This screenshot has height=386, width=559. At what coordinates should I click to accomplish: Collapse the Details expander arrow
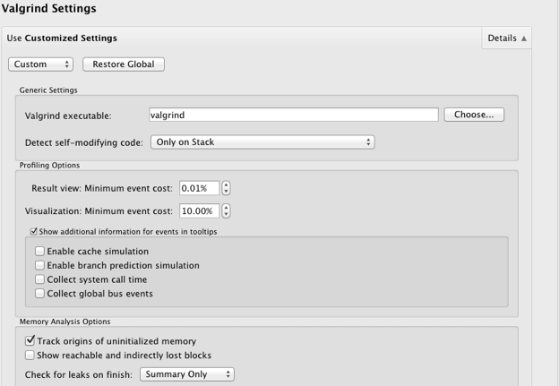pos(523,39)
